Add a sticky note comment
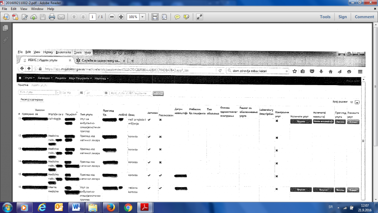The image size is (378, 213). click(177, 17)
